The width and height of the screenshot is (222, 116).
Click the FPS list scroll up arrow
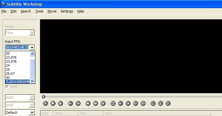pyautogui.click(x=33, y=54)
